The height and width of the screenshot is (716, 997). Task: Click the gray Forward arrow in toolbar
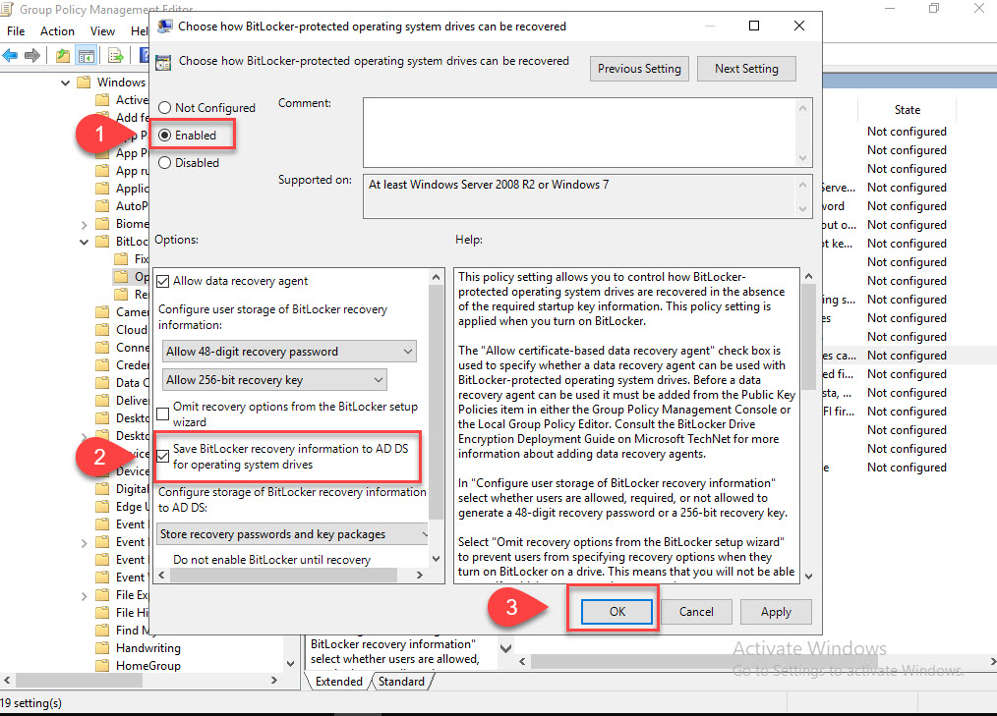coord(31,56)
